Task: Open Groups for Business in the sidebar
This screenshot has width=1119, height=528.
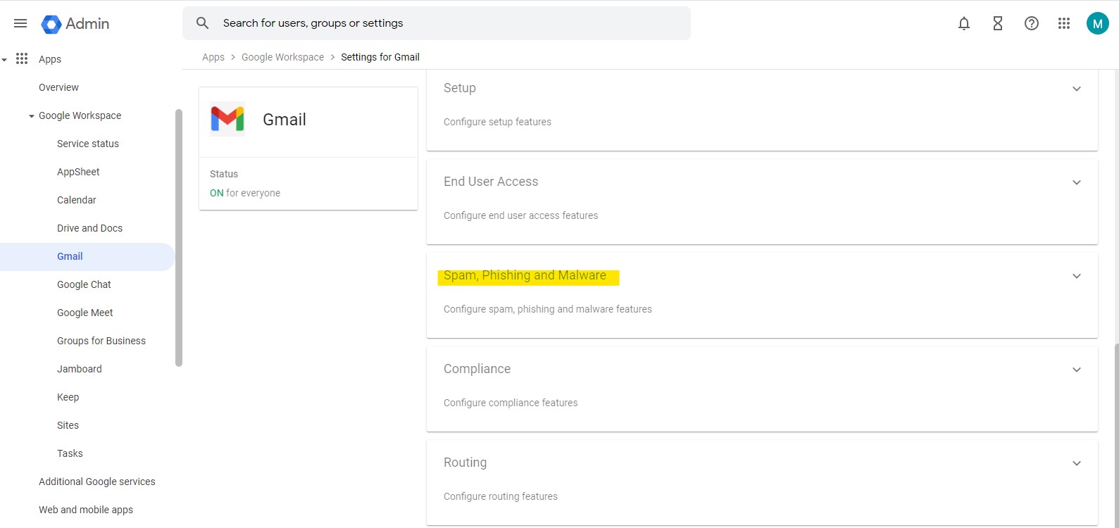Action: point(101,341)
